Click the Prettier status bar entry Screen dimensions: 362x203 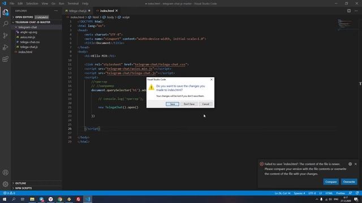point(341,193)
